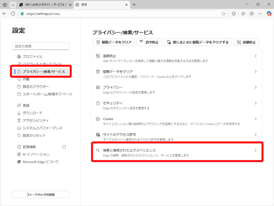Image resolution: width=274 pixels, height=206 pixels.
Task: Click the 誤字防止 shortcut button
Action: point(149,42)
